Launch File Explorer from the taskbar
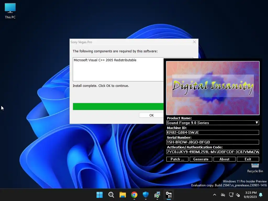The image size is (268, 201). 122,195
